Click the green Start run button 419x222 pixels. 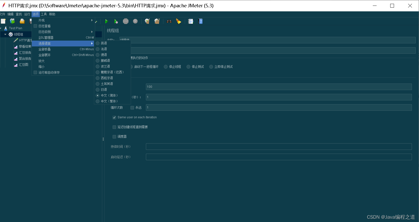[107, 21]
